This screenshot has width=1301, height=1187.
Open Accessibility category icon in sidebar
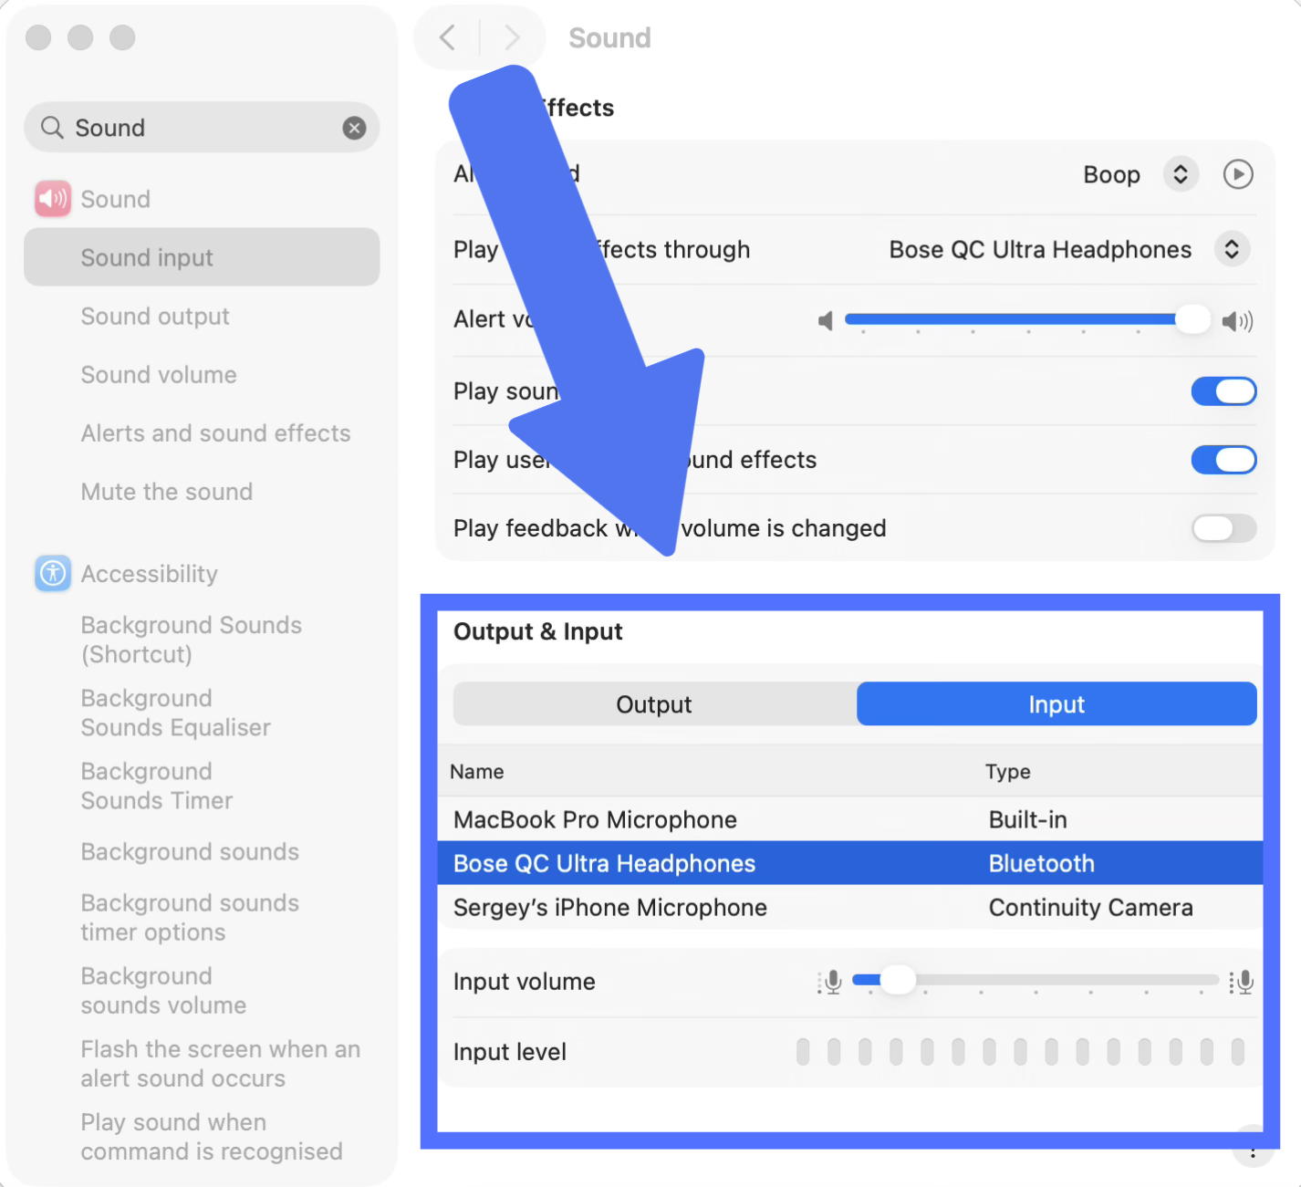(53, 574)
